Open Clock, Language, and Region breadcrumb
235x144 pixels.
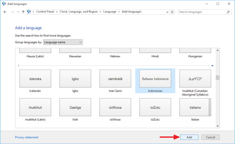coord(79,11)
